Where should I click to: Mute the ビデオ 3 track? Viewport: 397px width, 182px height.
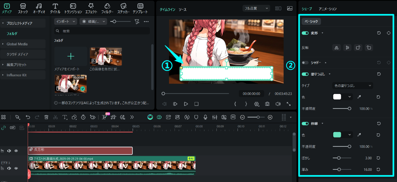click(x=9, y=168)
